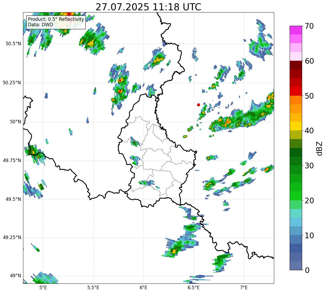Screen dimensions: 326x293
Task: Click the colorbar tick label 50
Action: [309, 96]
